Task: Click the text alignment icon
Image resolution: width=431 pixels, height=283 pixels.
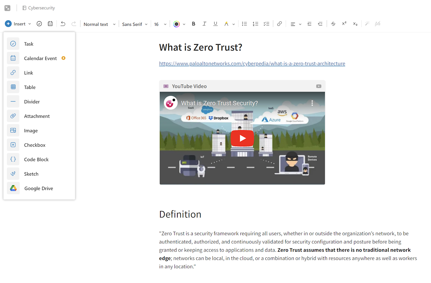Action: [293, 24]
